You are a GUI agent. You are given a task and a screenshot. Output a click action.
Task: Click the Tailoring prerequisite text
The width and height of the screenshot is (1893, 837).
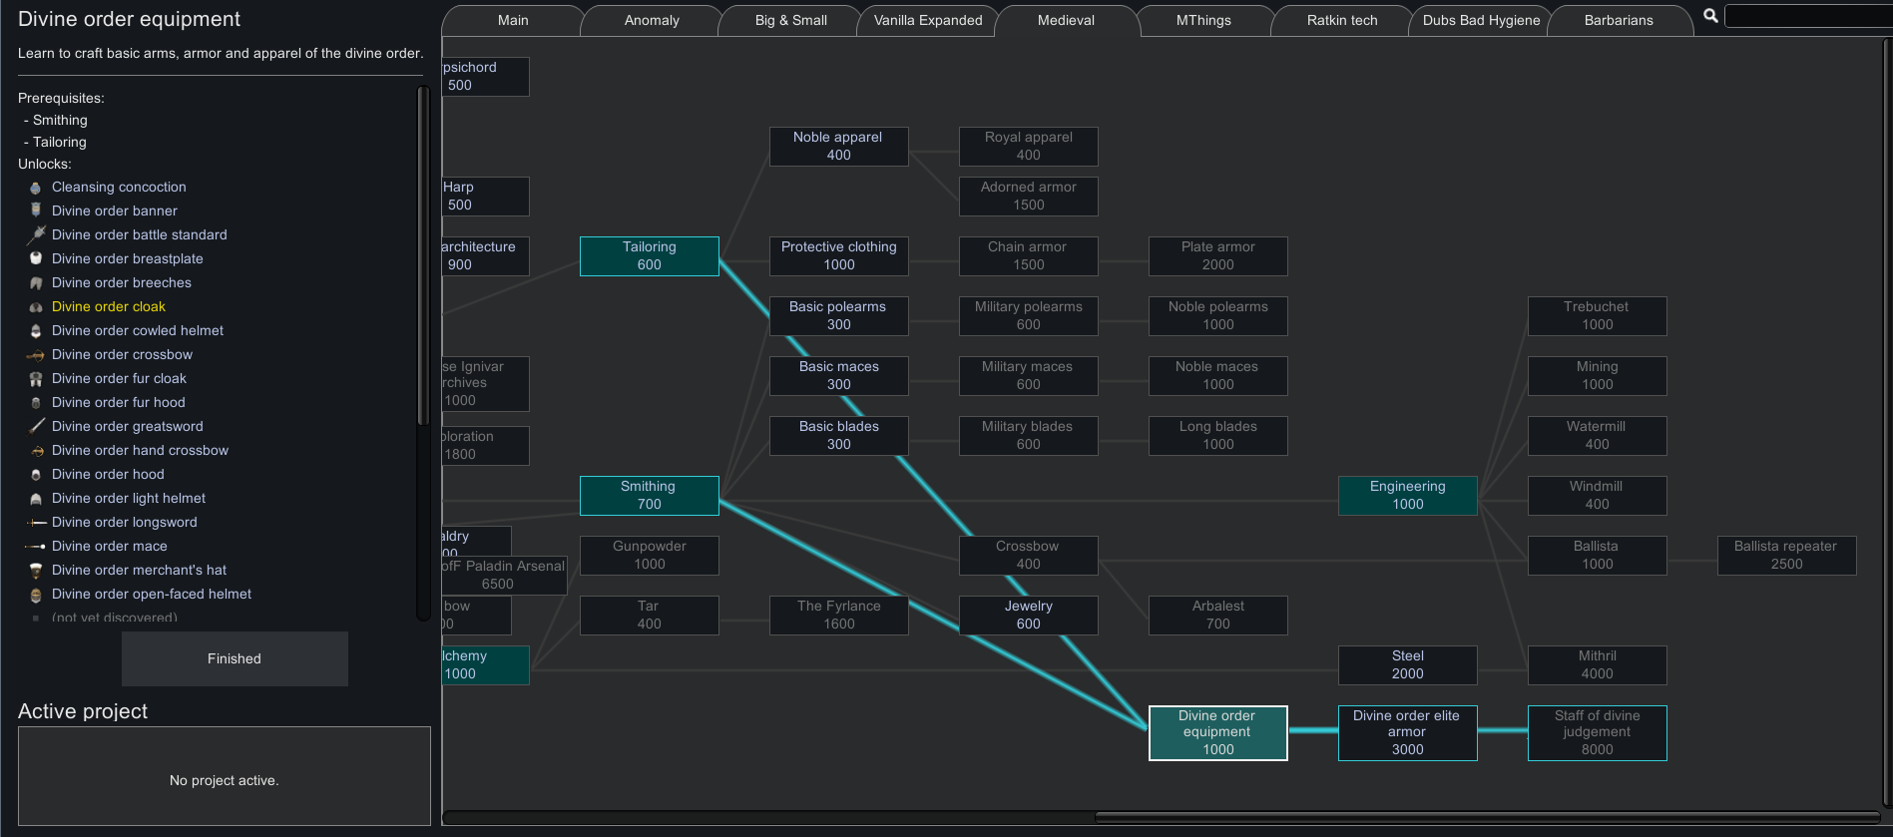coord(60,143)
